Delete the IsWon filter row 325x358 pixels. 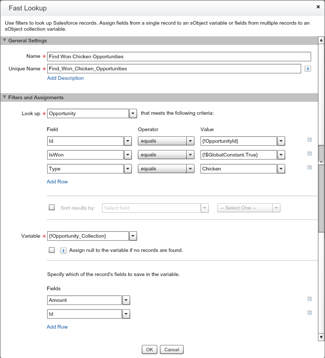coord(309,154)
